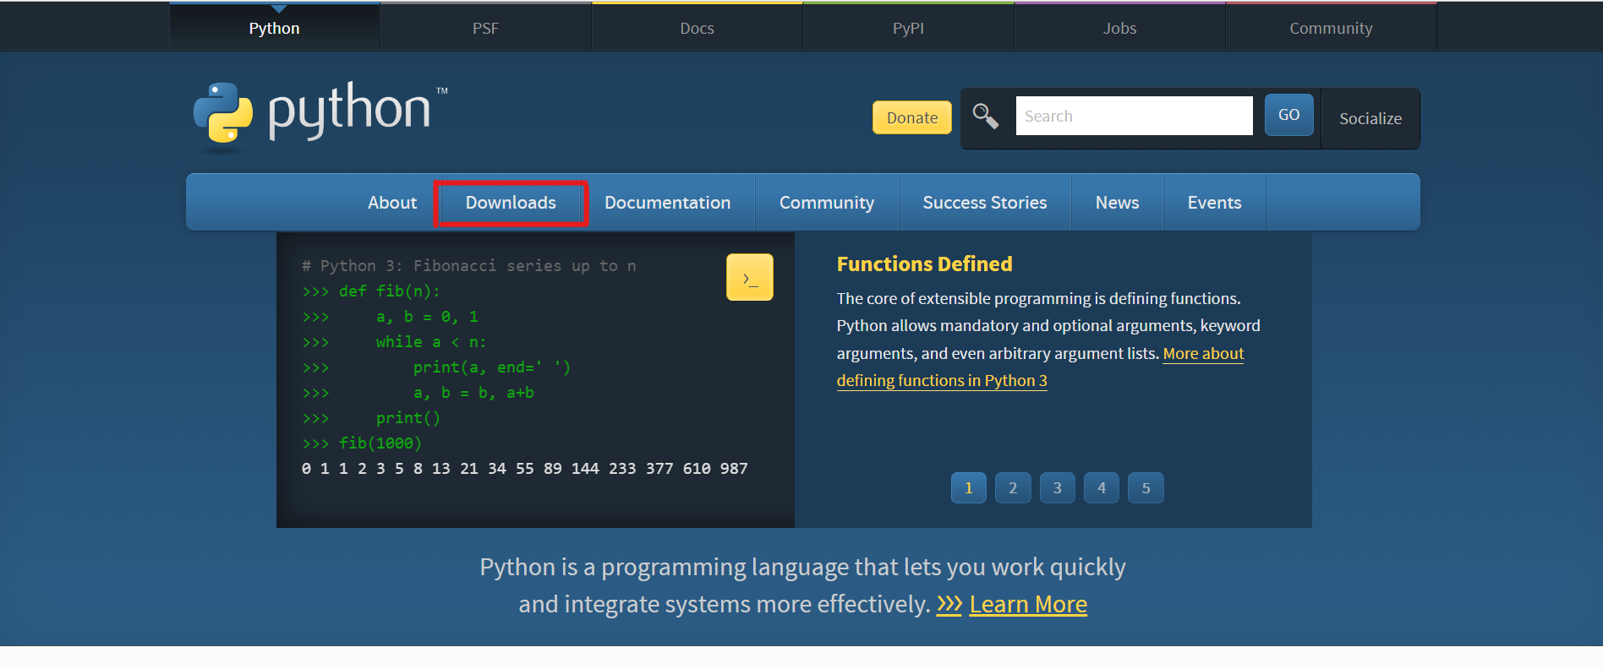Viewport: 1603px width, 669px height.
Task: Show slide 3 of the code carousel
Action: click(1057, 487)
